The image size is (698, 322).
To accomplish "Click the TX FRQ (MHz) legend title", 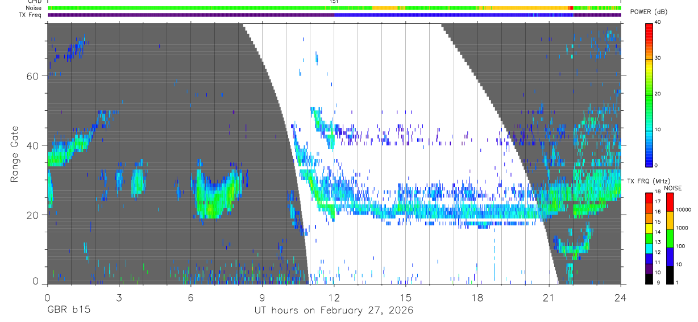I will 649,181.
